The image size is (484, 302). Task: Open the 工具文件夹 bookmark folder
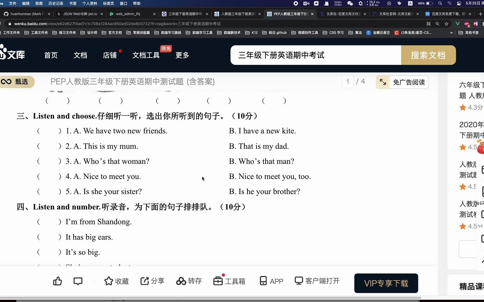point(36,33)
